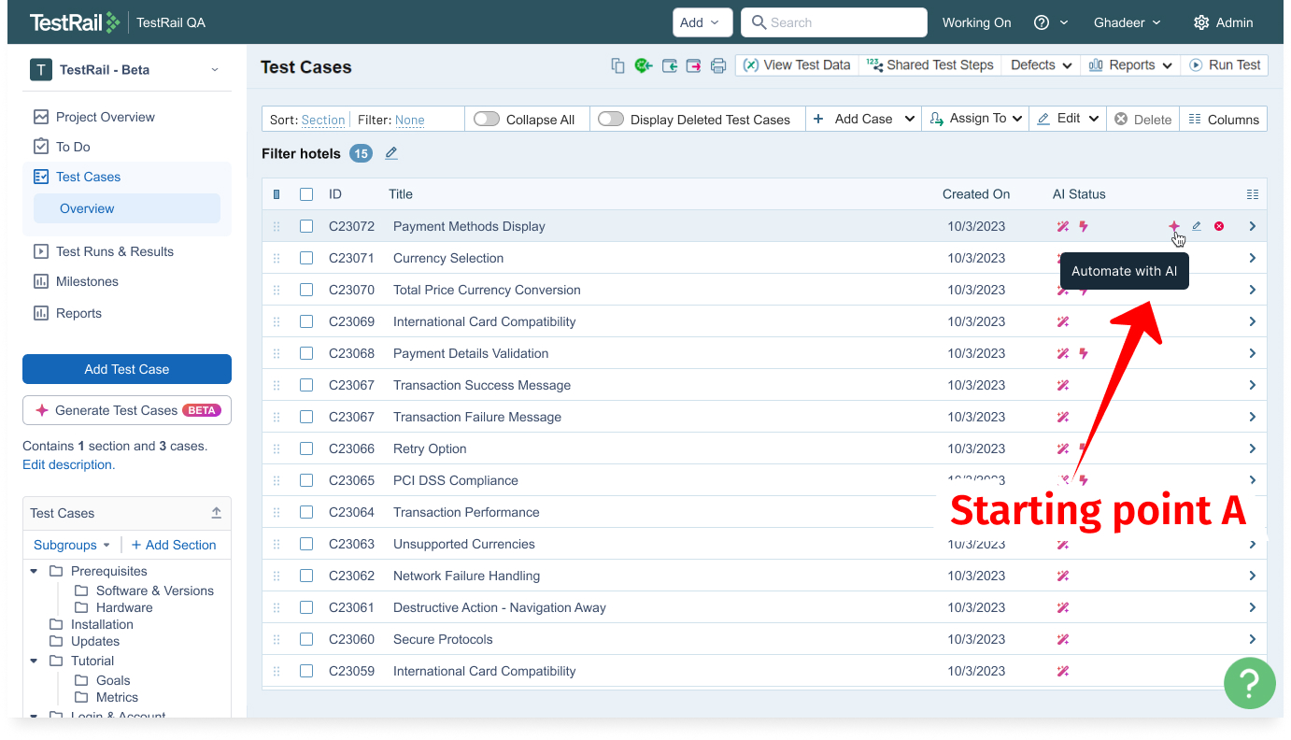Click the magic wand icon in C23069 row
Image resolution: width=1291 pixels, height=740 pixels.
coord(1062,321)
